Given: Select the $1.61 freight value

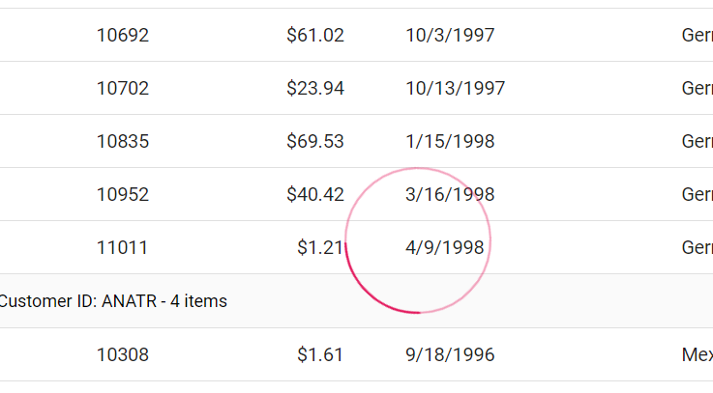Looking at the screenshot, I should (x=320, y=355).
